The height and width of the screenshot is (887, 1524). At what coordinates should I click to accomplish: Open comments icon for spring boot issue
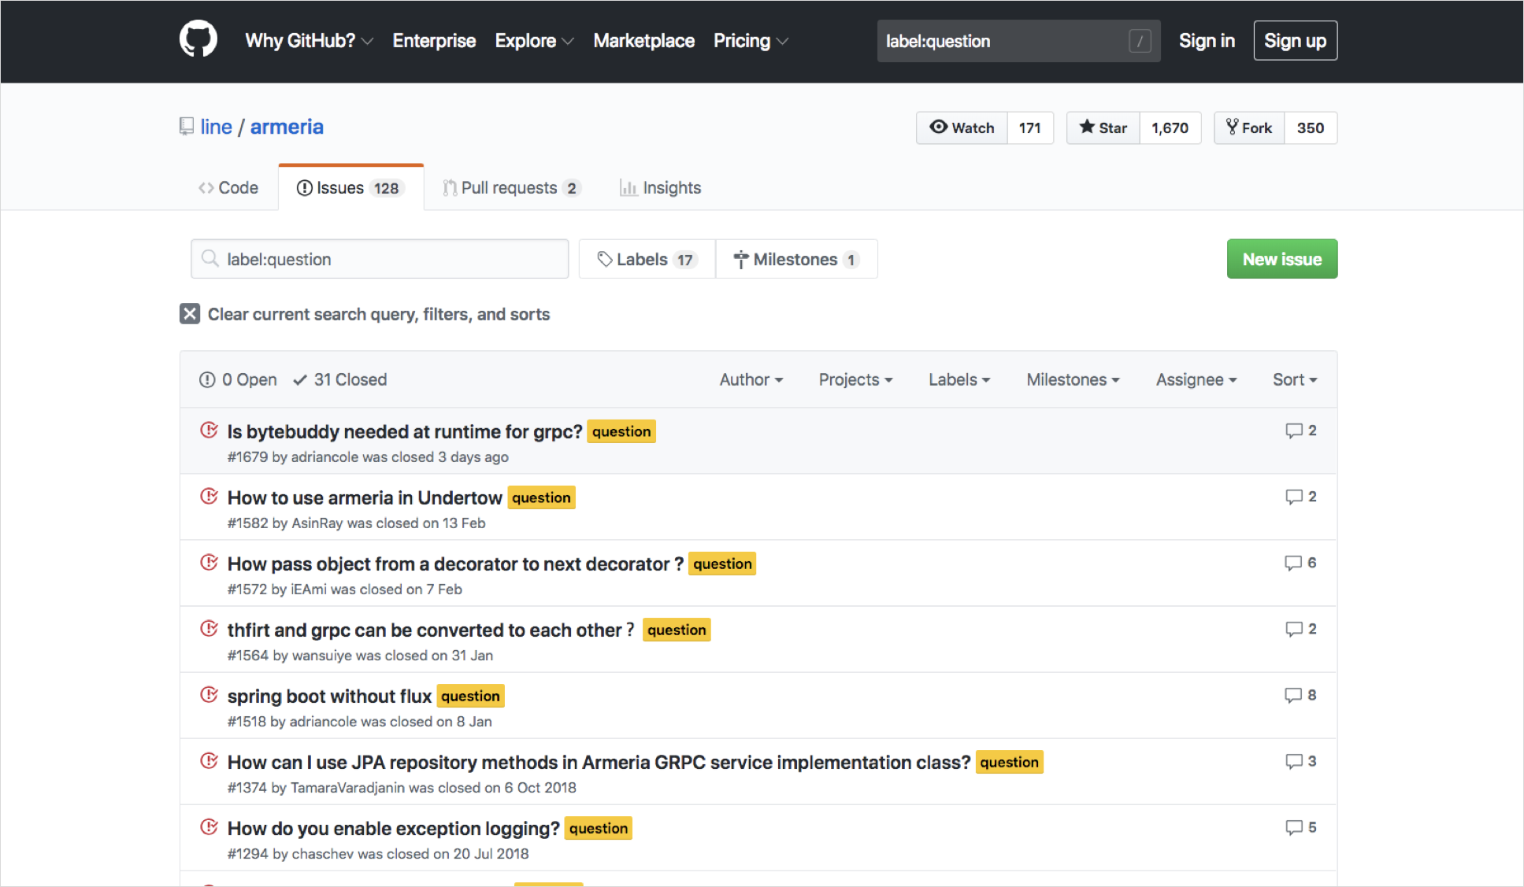coord(1293,695)
